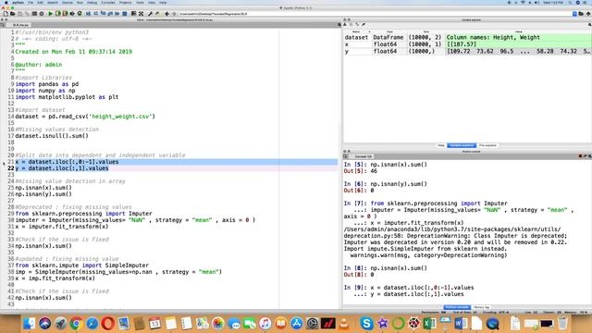
Task: Click line 30 Imputer assignment in editor
Action: click(x=135, y=220)
